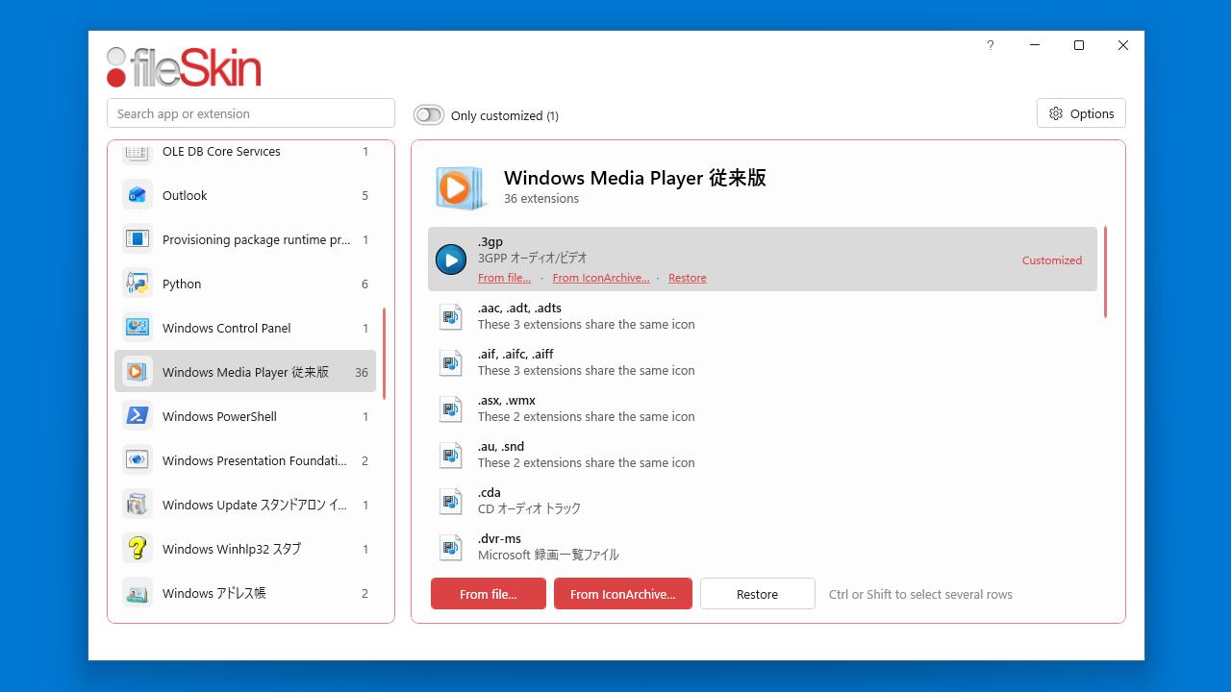The height and width of the screenshot is (692, 1231).
Task: Select Windows アドレス帳 entry
Action: (x=245, y=593)
